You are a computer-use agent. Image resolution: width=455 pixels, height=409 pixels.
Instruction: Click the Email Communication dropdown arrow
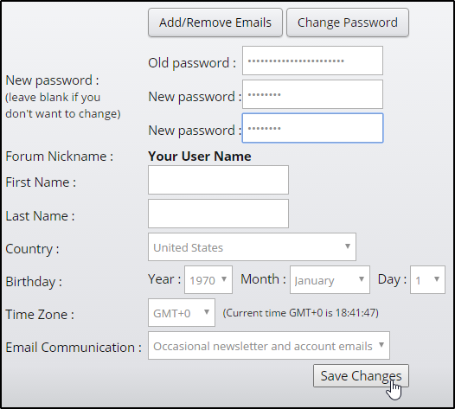[381, 345]
